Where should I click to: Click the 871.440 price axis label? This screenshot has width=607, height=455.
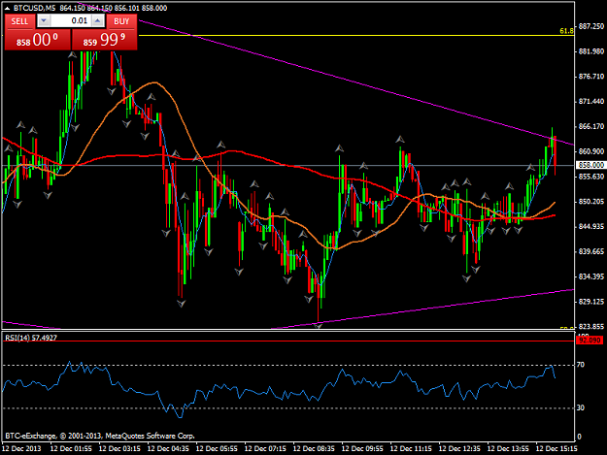coord(591,102)
